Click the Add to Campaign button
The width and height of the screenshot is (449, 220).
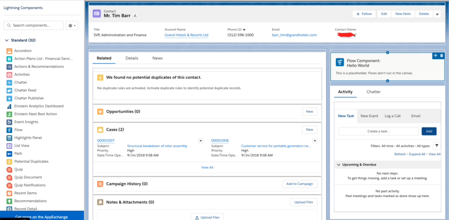click(x=299, y=184)
